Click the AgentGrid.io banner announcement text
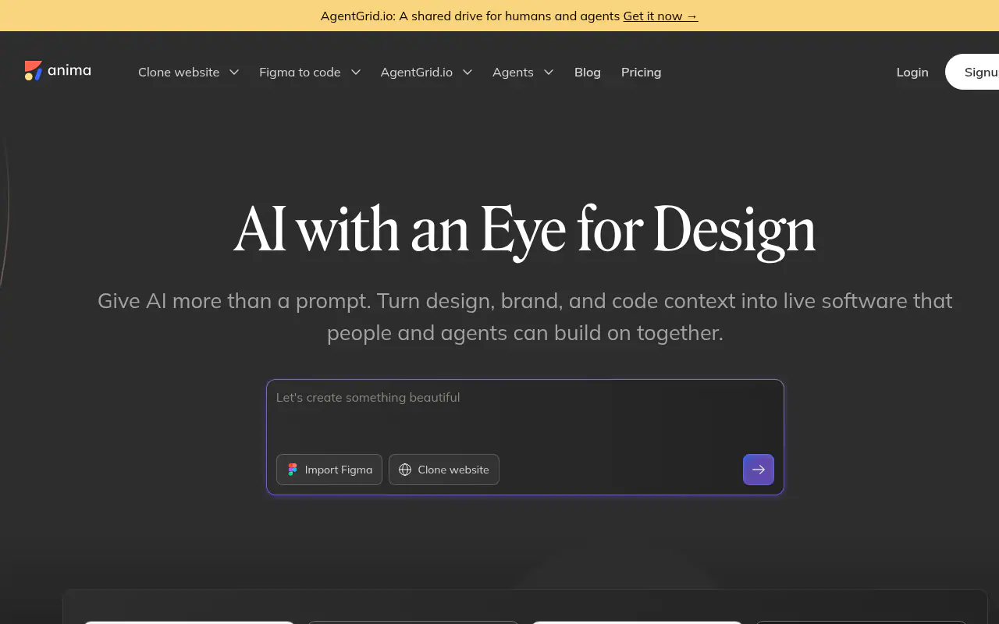 pos(470,16)
